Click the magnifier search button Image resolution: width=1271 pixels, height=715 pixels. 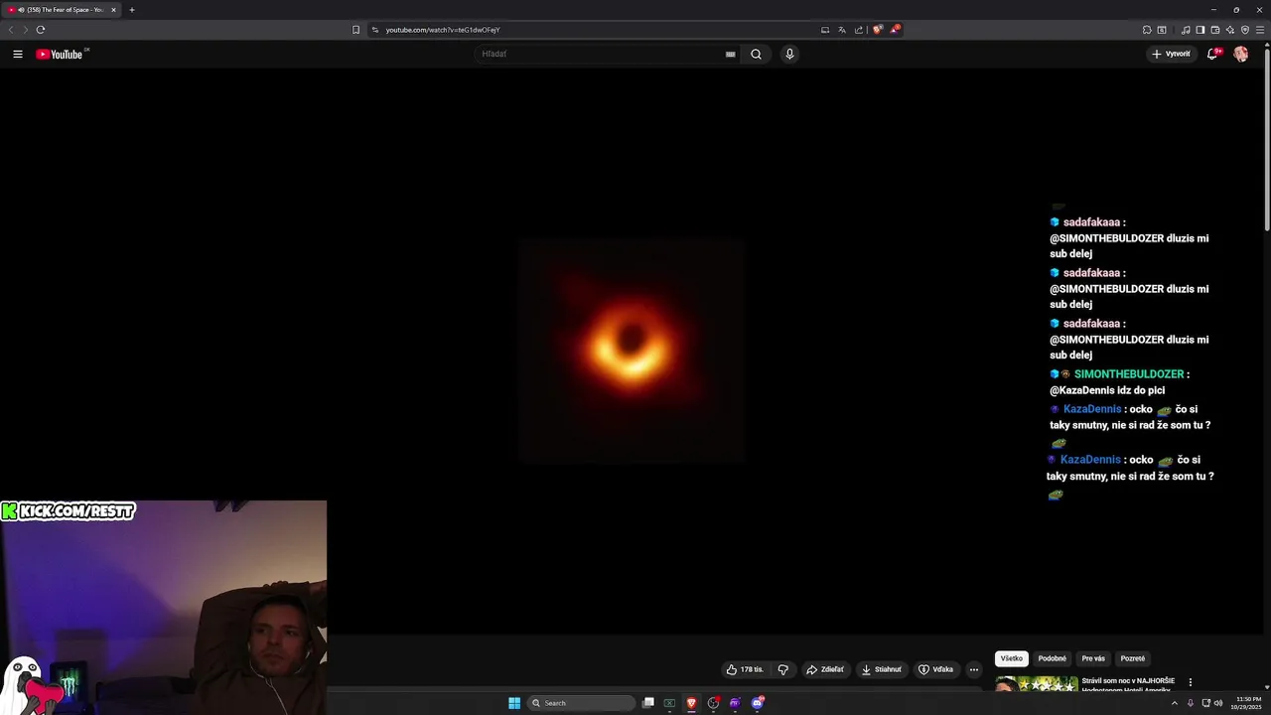point(756,54)
